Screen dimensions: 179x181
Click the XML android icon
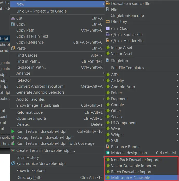pos(108,141)
